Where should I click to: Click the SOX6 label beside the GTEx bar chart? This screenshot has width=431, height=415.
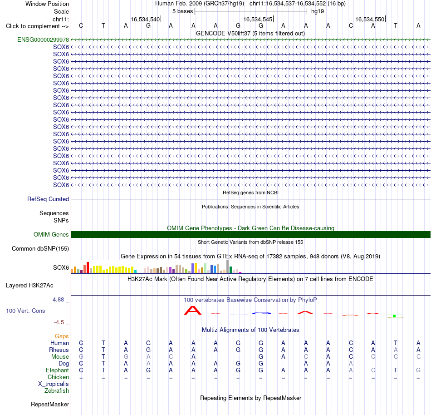[61, 267]
